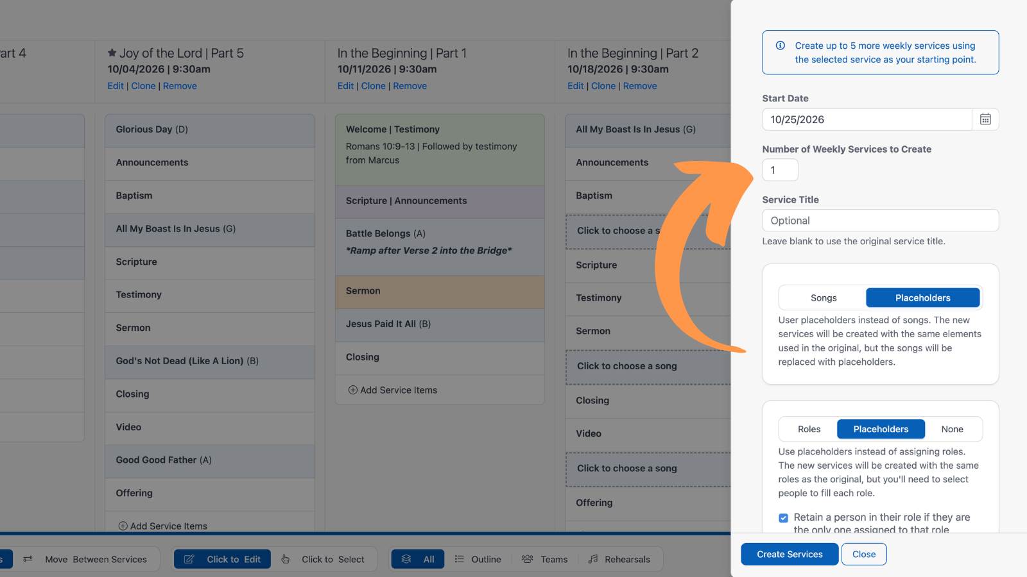
Task: Click the Service Title optional field
Action: (x=880, y=221)
